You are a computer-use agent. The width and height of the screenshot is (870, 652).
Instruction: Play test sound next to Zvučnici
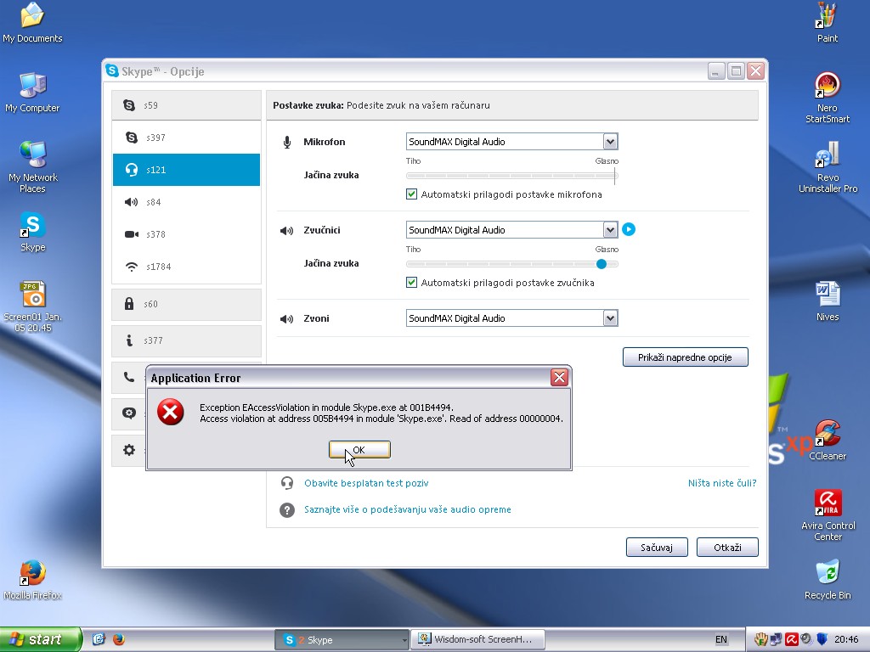(x=629, y=229)
